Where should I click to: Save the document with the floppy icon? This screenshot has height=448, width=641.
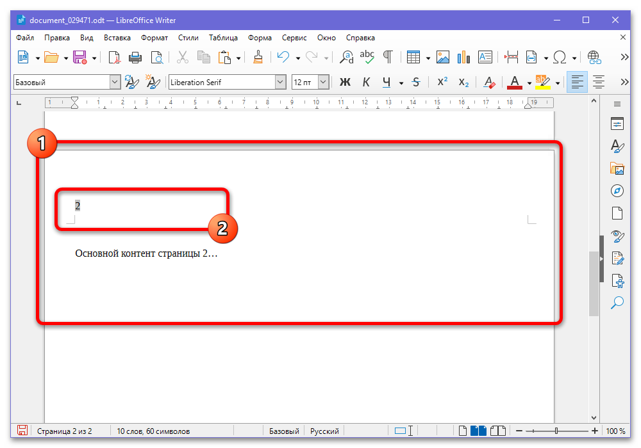click(79, 57)
